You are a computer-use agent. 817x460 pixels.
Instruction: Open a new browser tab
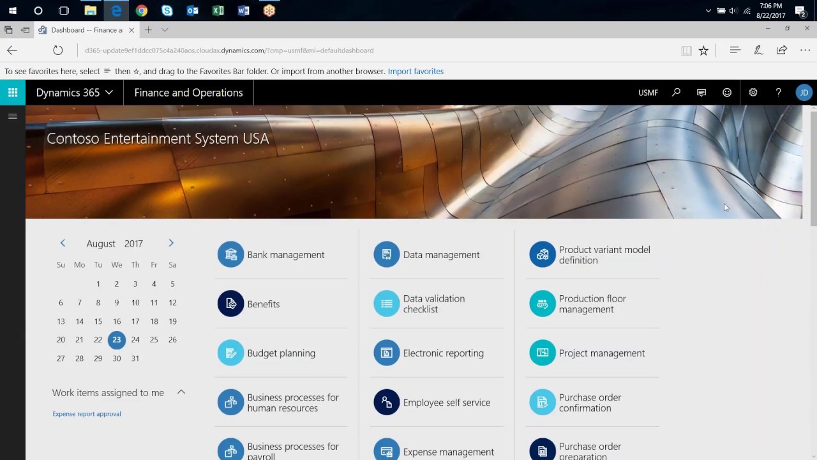[x=148, y=30]
